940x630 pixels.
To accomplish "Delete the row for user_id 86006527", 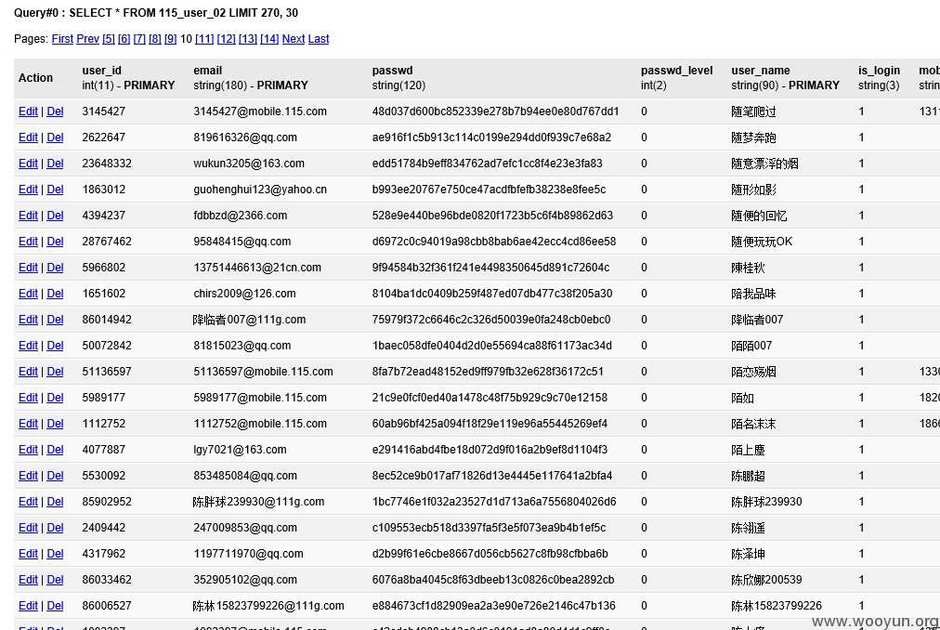I will pos(55,606).
